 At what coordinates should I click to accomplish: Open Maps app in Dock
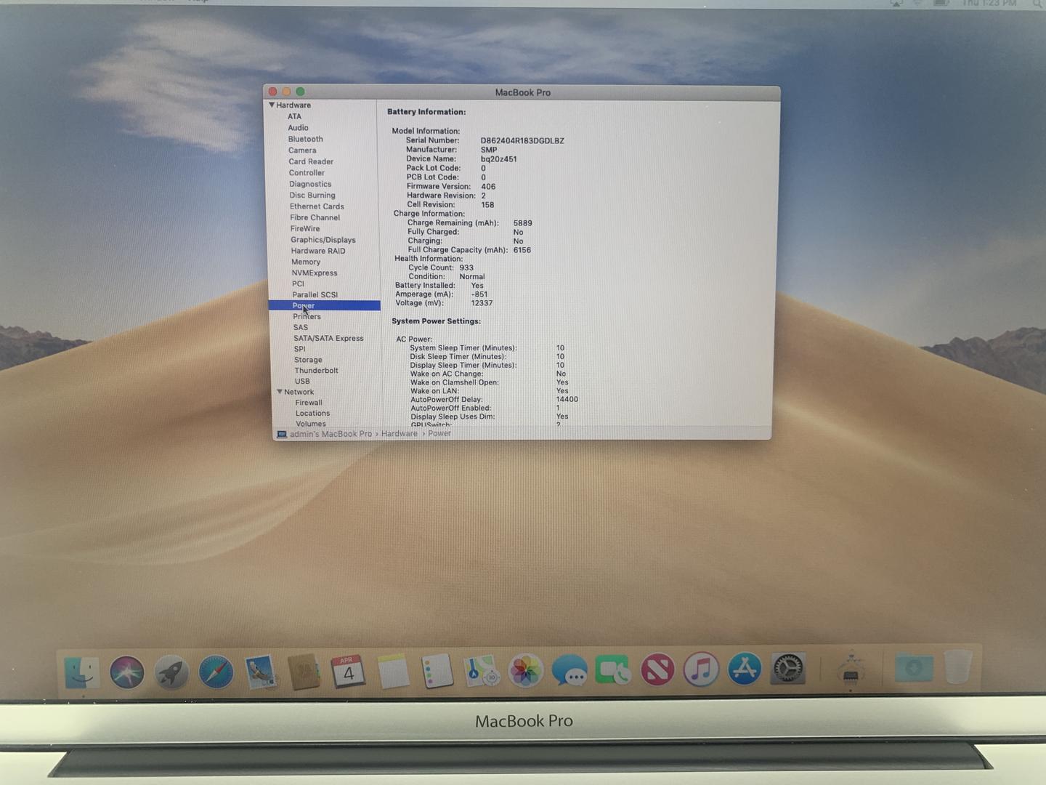click(481, 671)
